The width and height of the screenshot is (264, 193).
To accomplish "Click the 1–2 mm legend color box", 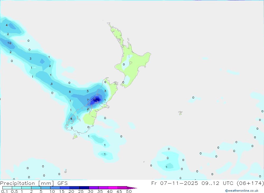I will (26, 188).
